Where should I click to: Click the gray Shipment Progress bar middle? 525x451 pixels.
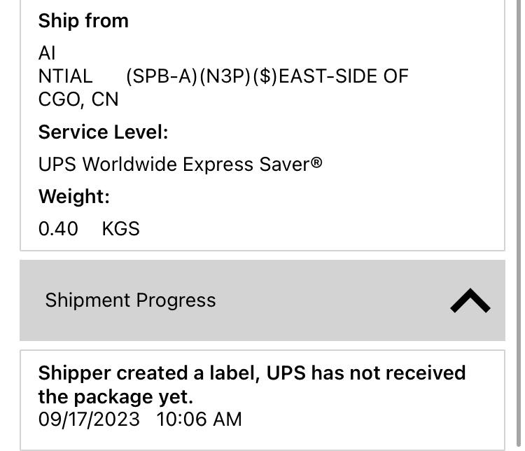pos(262,300)
